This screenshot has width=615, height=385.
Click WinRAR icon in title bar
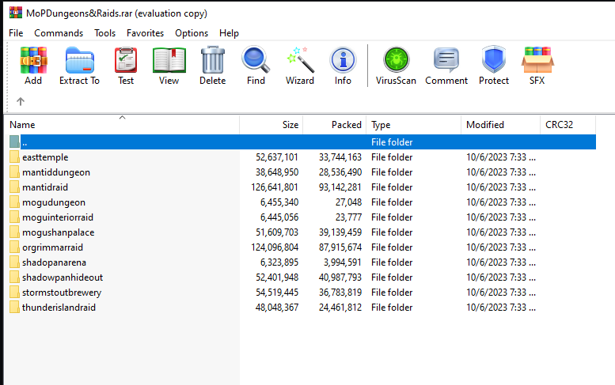coord(16,13)
